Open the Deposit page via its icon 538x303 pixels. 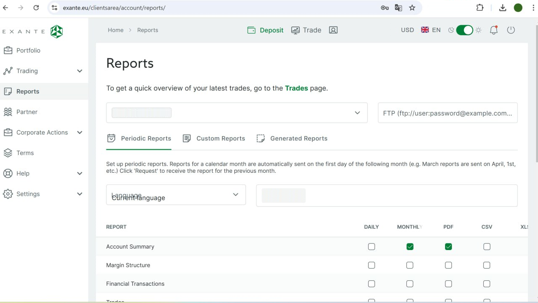[251, 30]
